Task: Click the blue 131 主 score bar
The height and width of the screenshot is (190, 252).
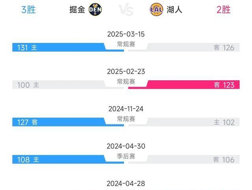Action: pyautogui.click(x=68, y=47)
